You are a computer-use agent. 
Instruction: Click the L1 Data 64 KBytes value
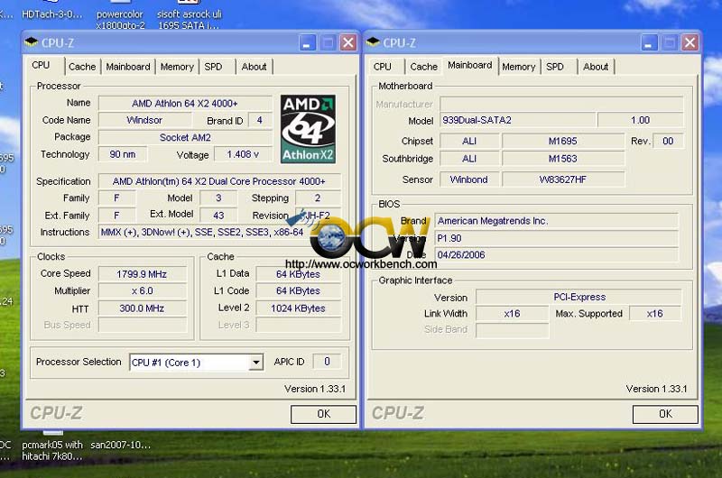(298, 274)
